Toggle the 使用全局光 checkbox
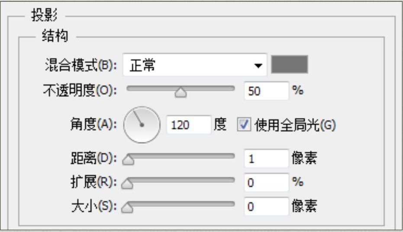 coord(244,124)
